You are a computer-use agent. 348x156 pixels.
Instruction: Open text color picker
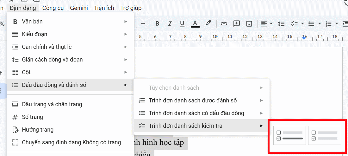195,23
